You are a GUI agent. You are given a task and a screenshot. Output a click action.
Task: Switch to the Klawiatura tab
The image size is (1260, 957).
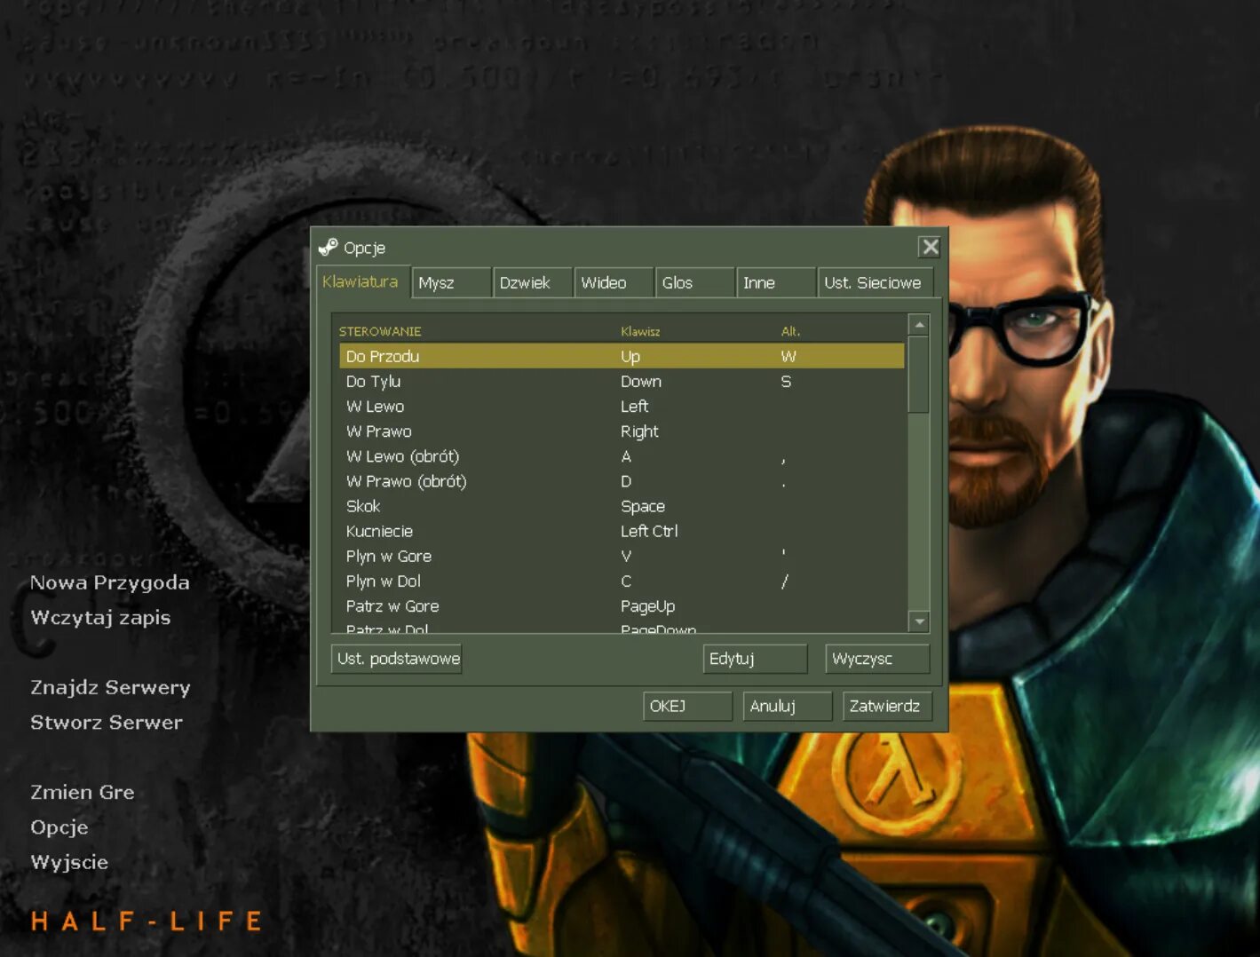361,281
